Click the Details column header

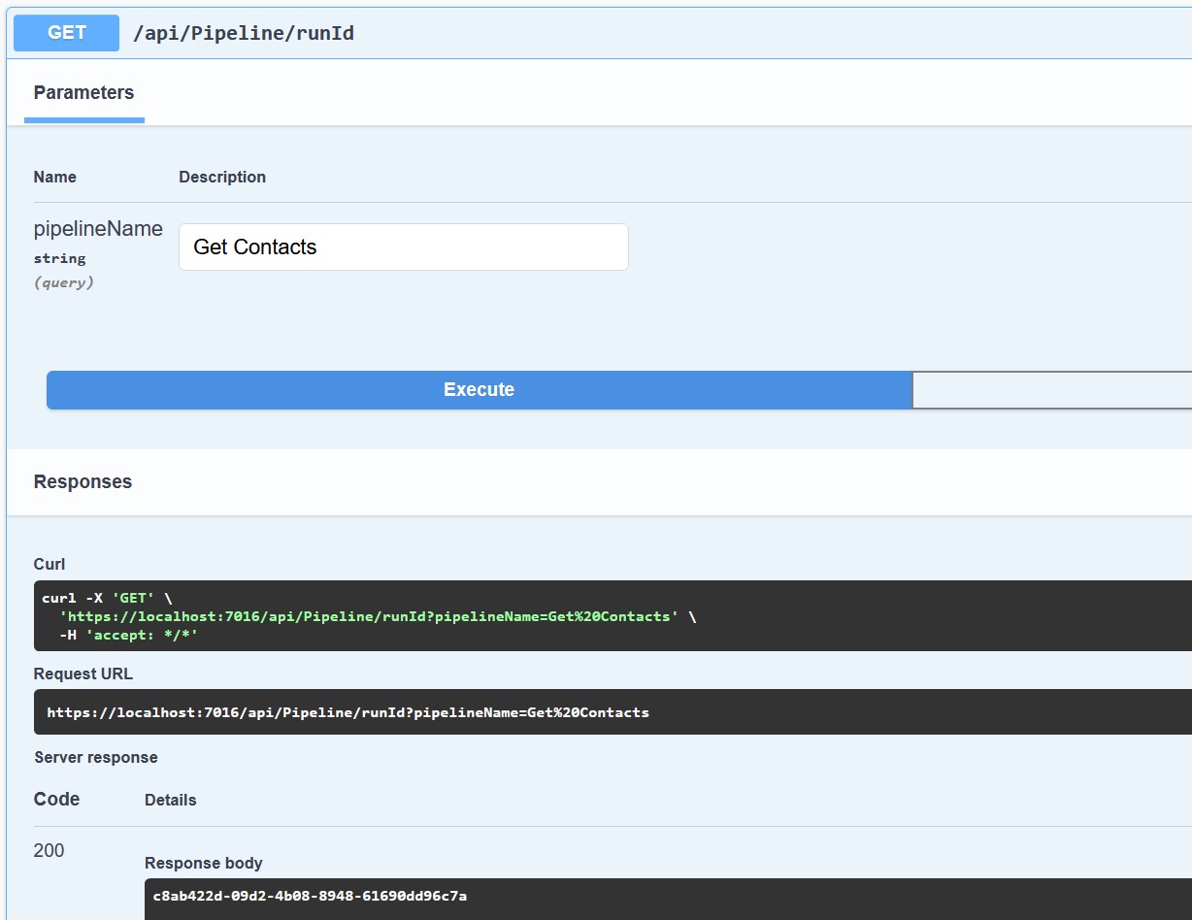point(171,800)
